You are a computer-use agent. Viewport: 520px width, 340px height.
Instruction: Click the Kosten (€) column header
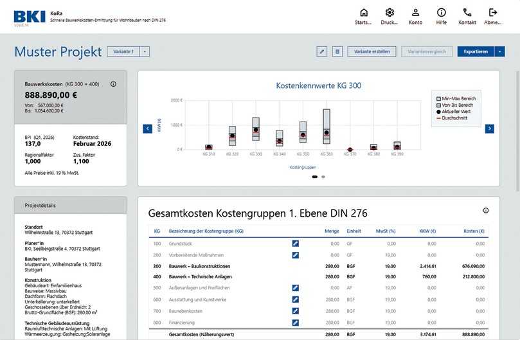point(474,231)
